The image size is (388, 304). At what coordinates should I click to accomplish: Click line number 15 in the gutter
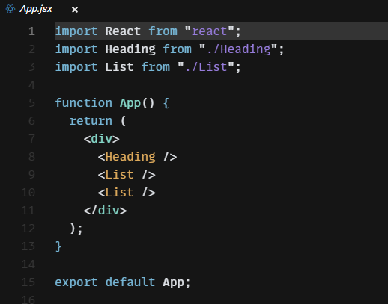coord(28,282)
